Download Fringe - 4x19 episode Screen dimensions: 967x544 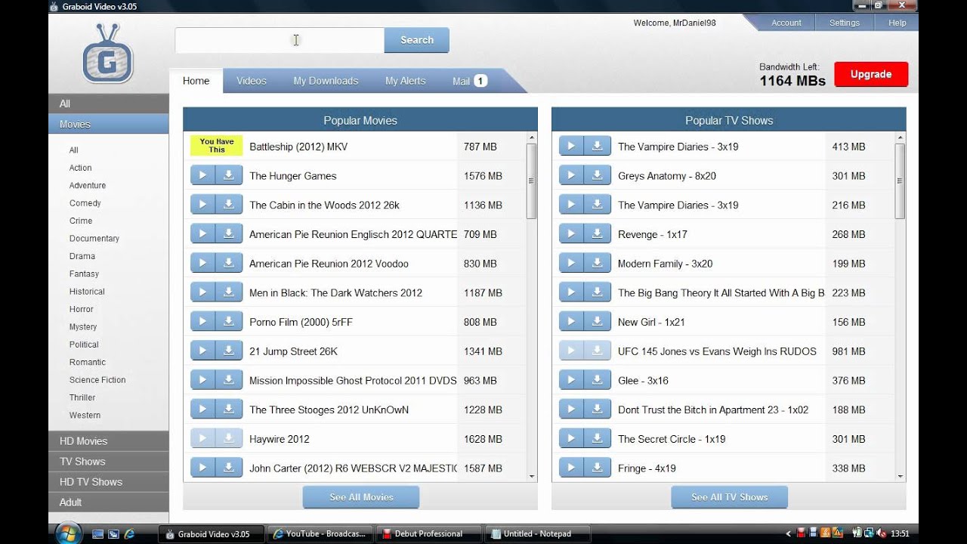tap(598, 468)
